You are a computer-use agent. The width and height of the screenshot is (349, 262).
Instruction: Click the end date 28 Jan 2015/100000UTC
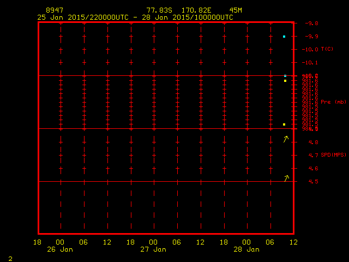tap(188, 17)
